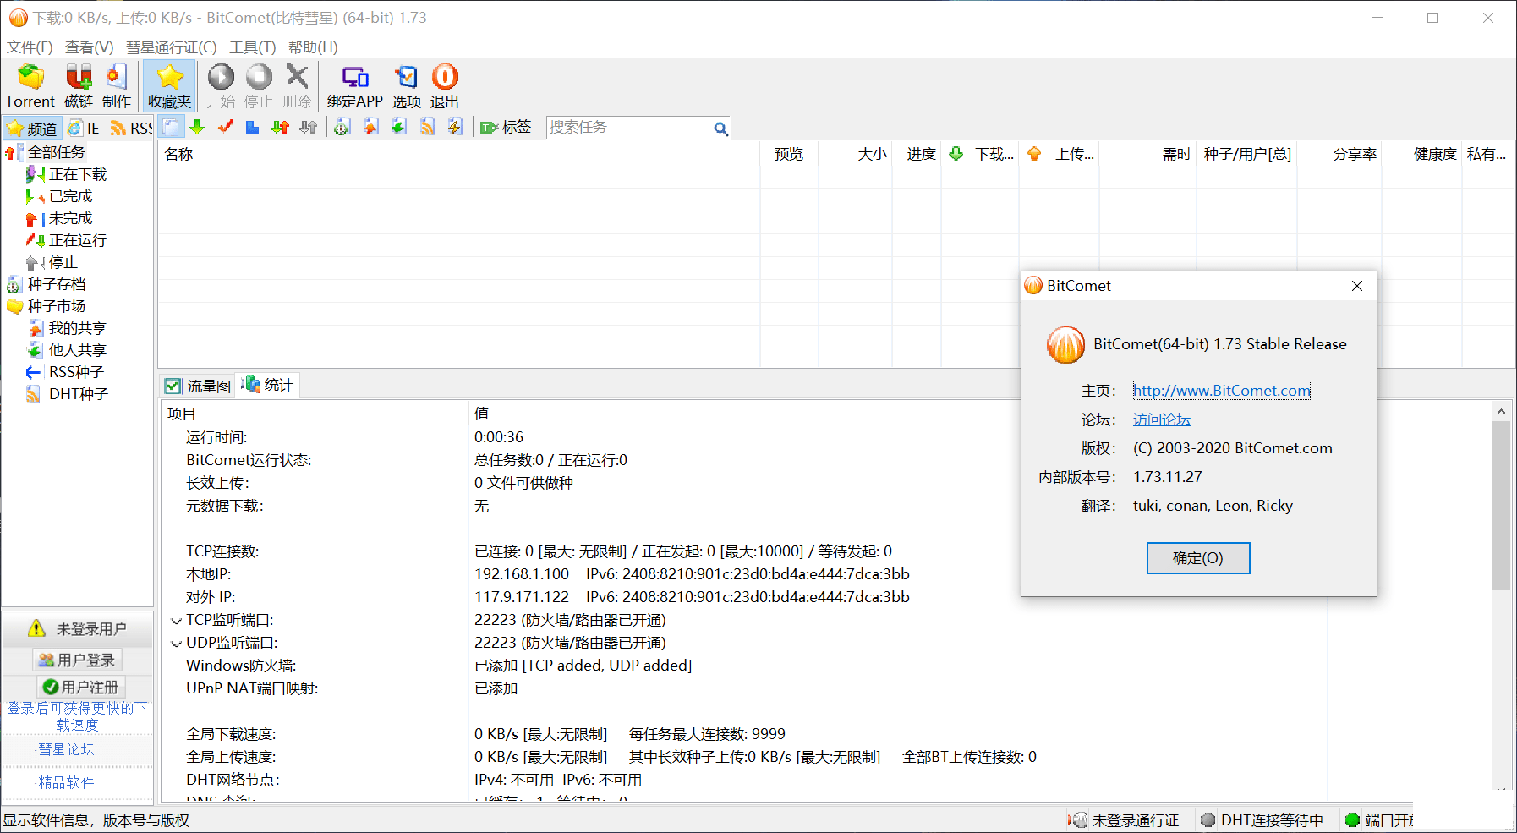This screenshot has height=833, width=1517.
Task: Click DHT连接等待中 status indicator
Action: tap(1262, 820)
